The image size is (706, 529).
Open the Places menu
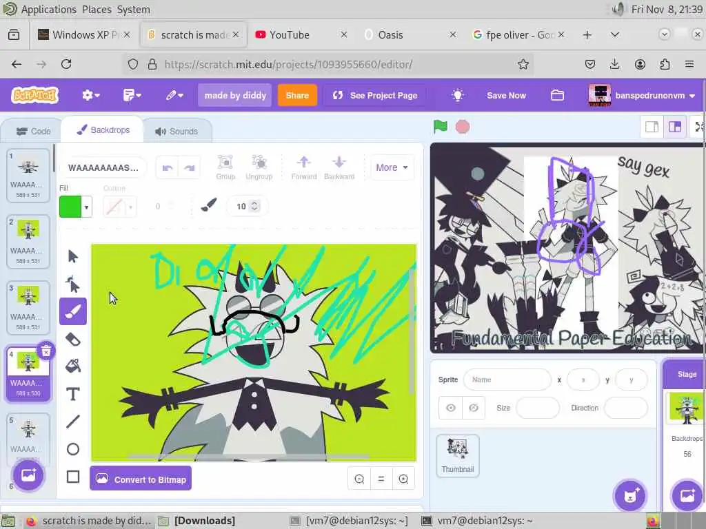(x=97, y=10)
